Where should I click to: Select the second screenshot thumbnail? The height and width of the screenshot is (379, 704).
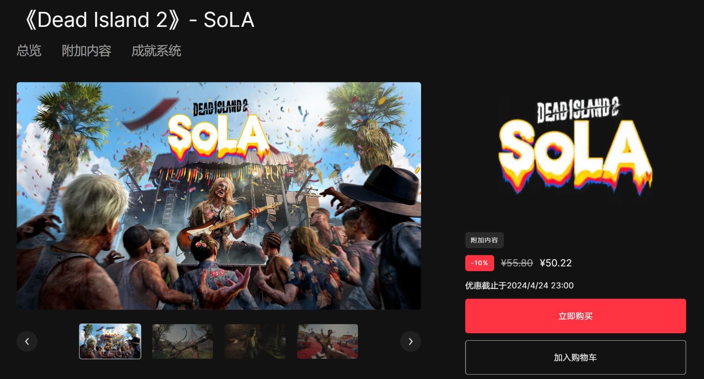click(183, 341)
